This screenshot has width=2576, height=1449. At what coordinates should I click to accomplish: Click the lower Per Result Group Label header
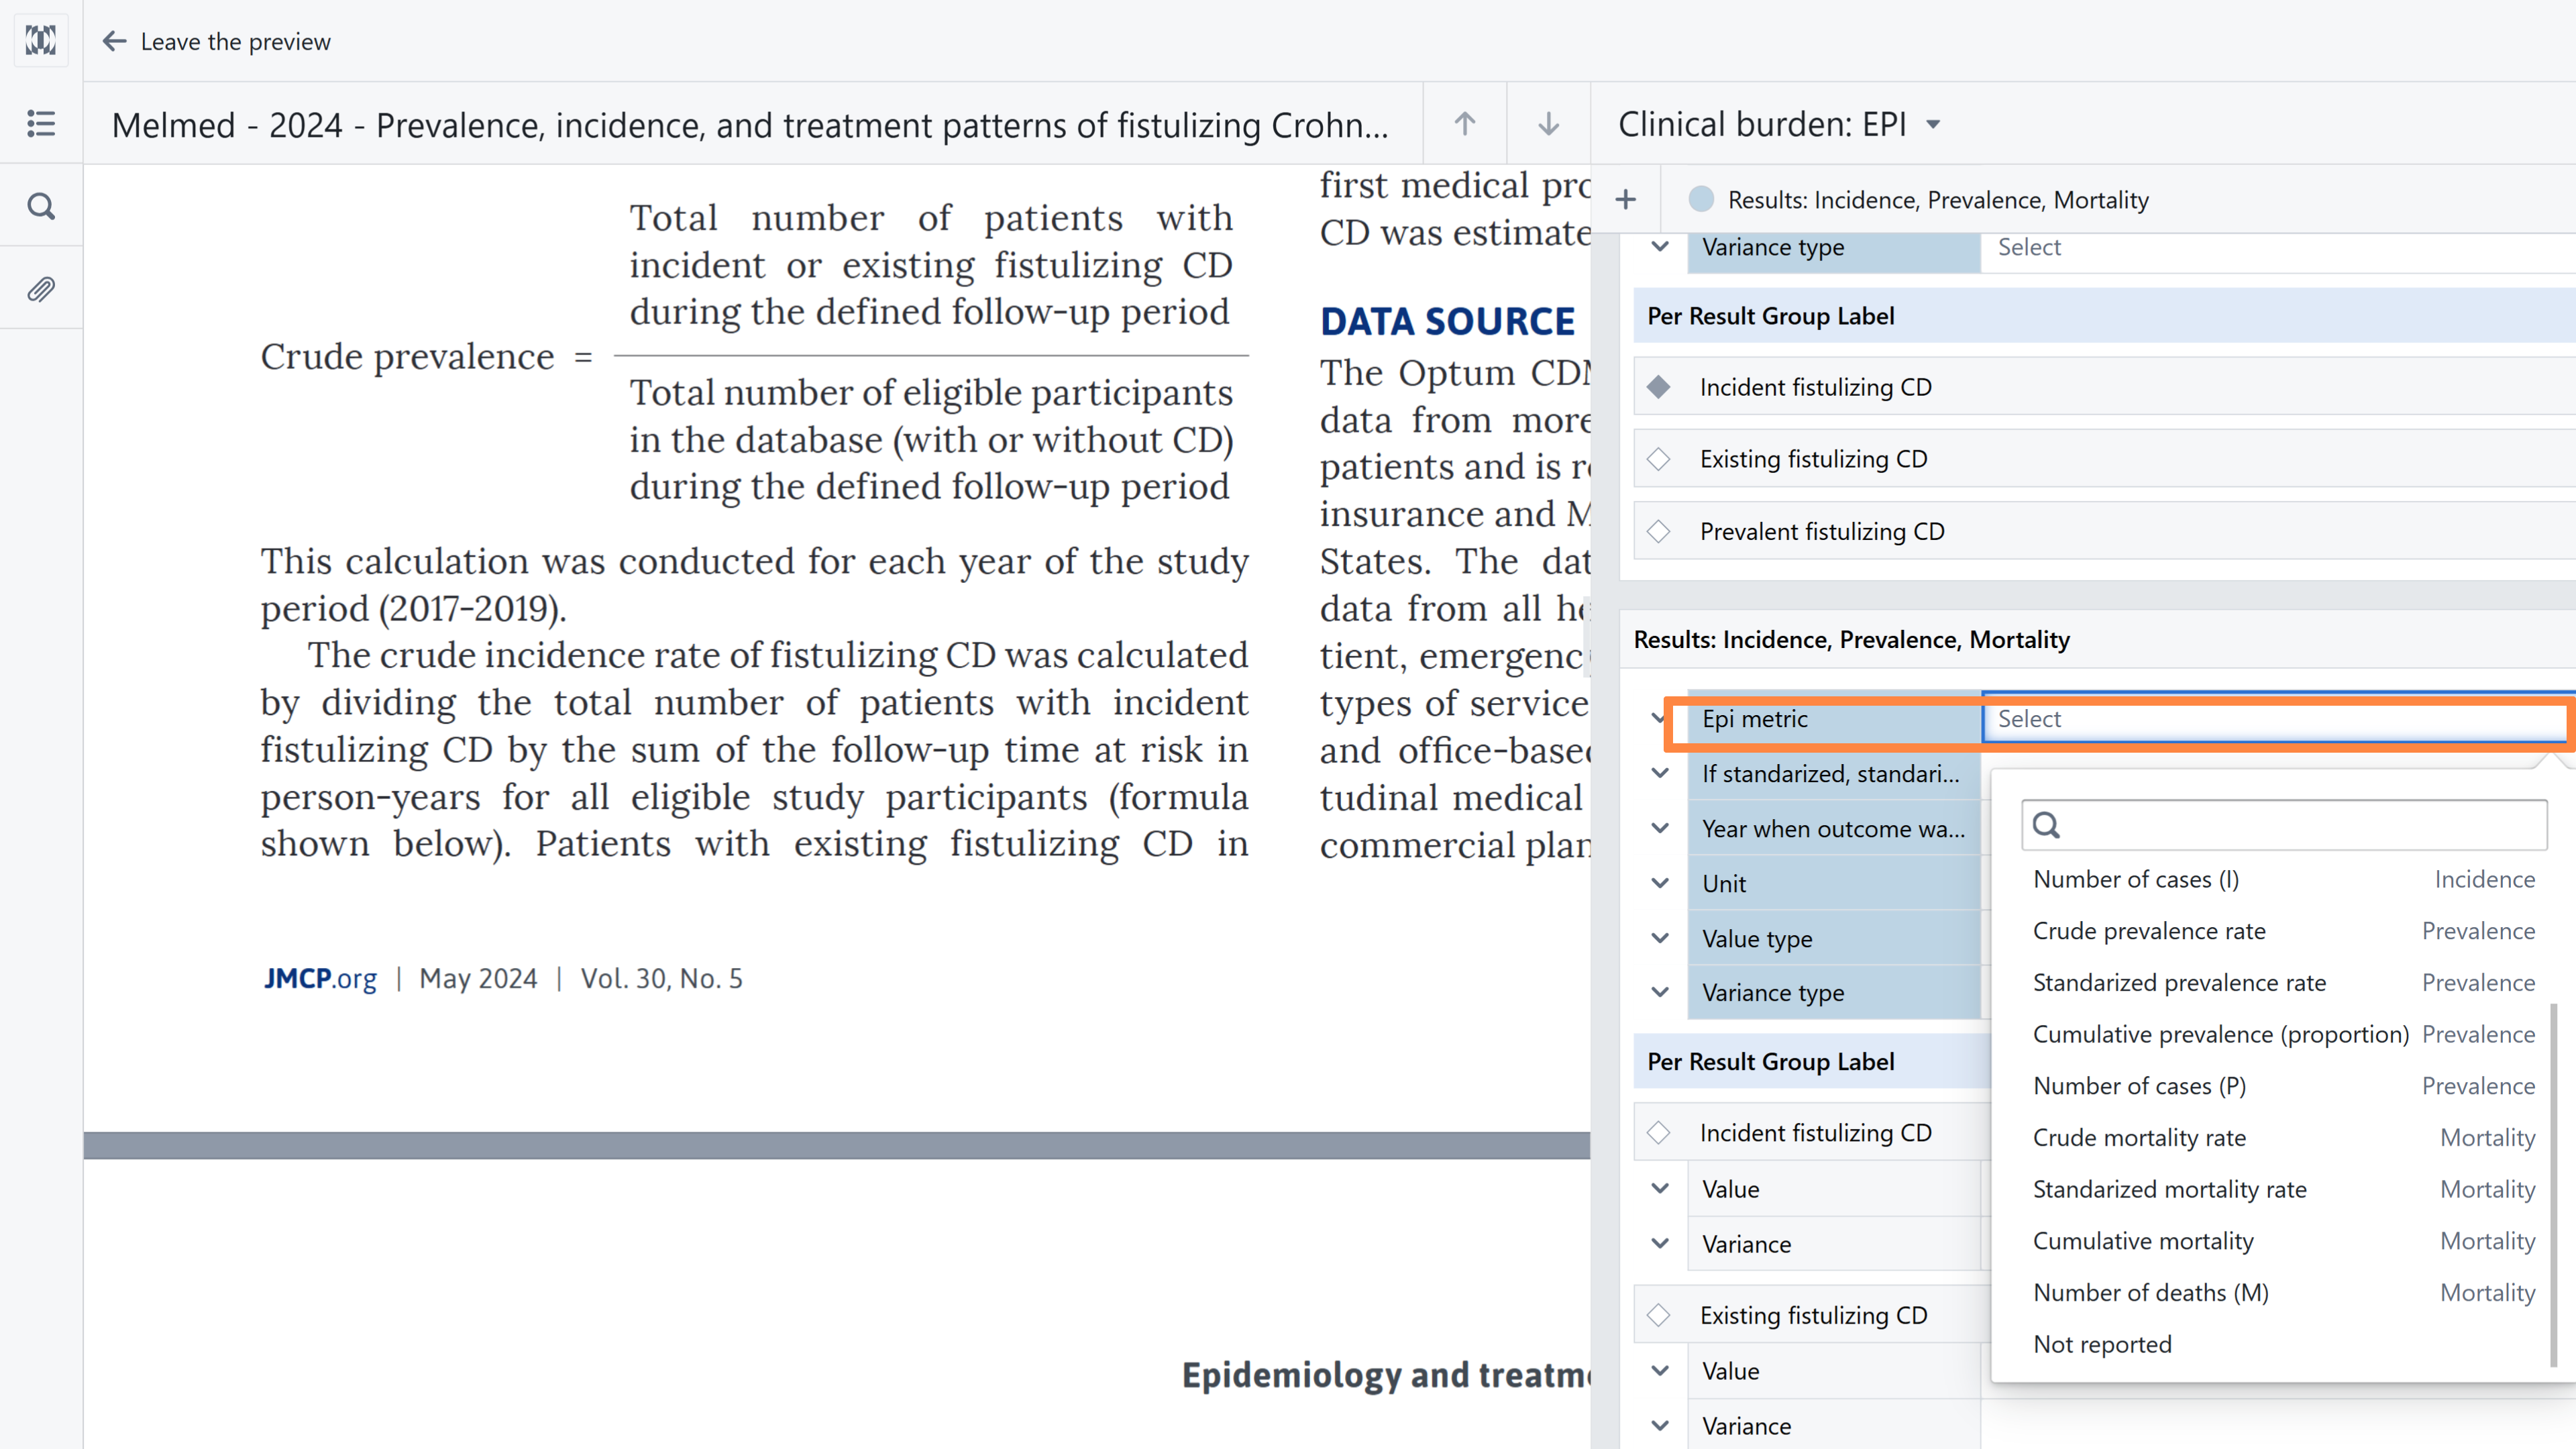[x=1812, y=1061]
